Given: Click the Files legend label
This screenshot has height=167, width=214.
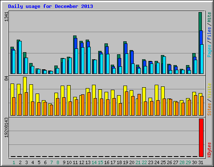Looking at the screenshot, I should 209,33.
